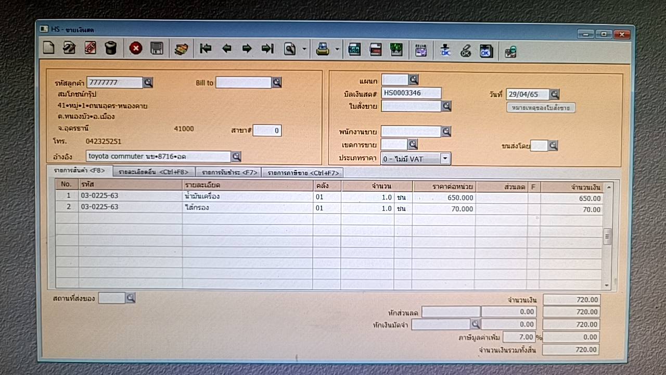Click the HS0003346 bill number field
Screen dimensions: 666x375
pyautogui.click(x=411, y=93)
